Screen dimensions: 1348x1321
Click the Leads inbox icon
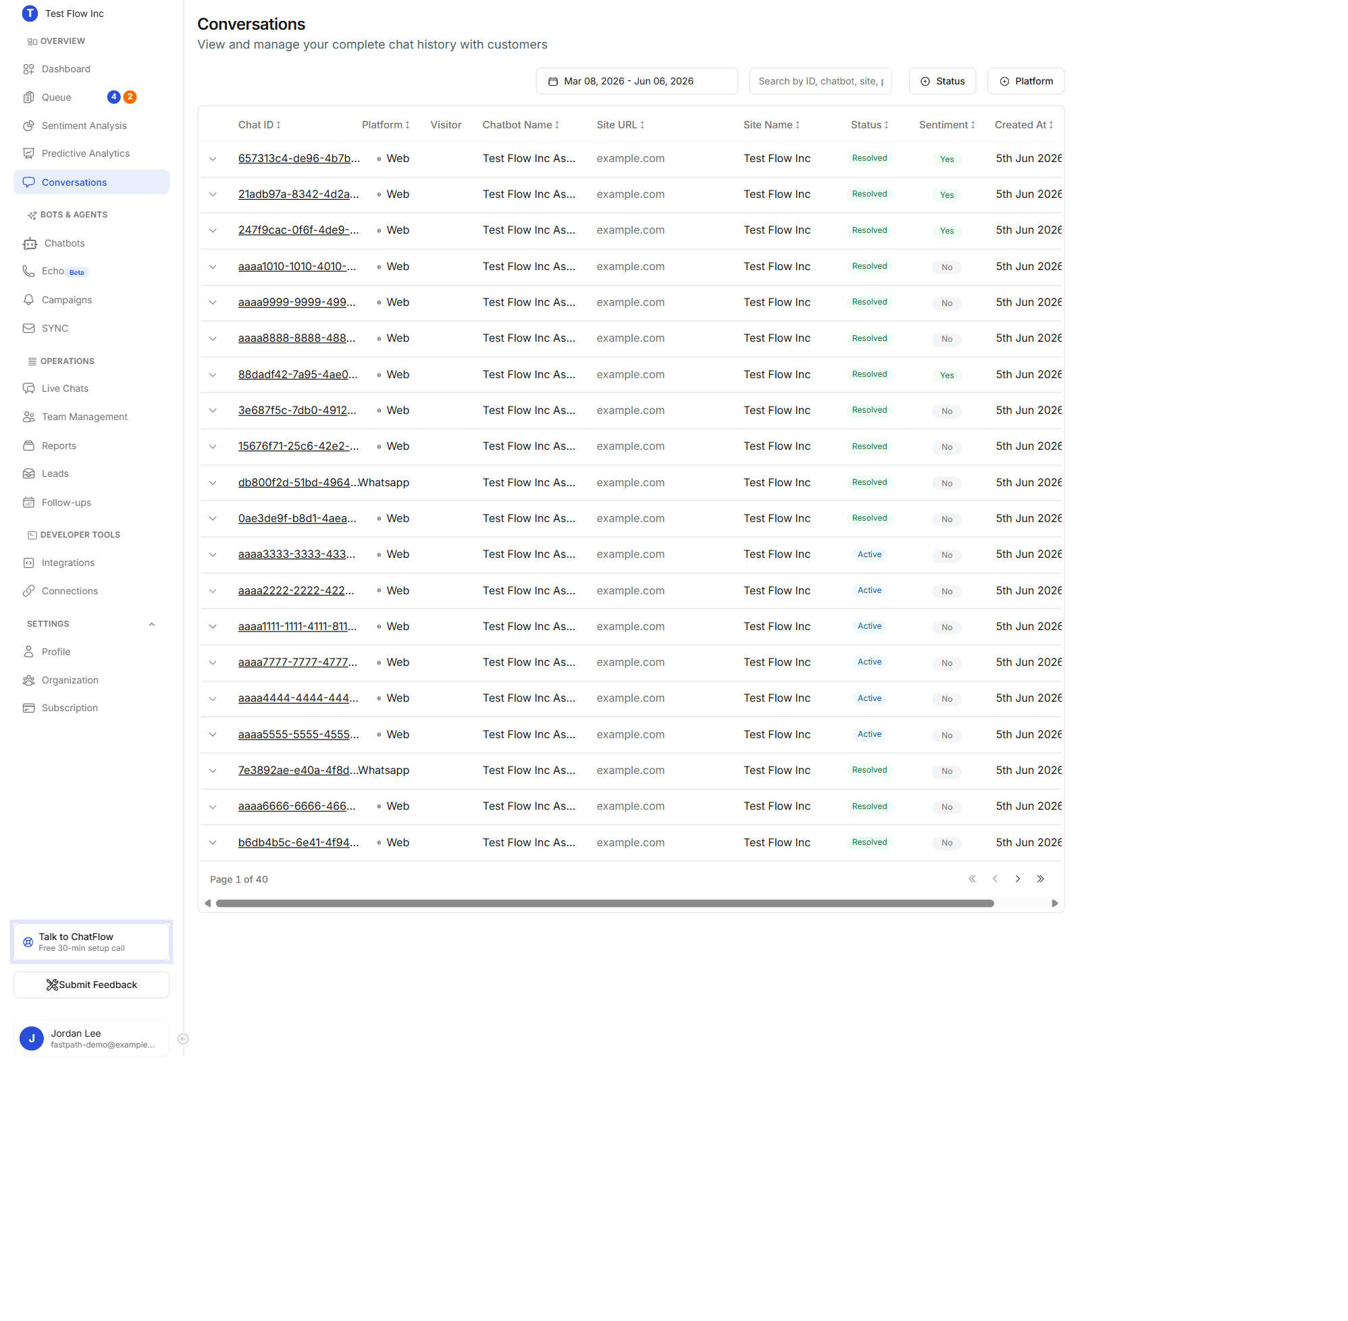[x=28, y=475]
